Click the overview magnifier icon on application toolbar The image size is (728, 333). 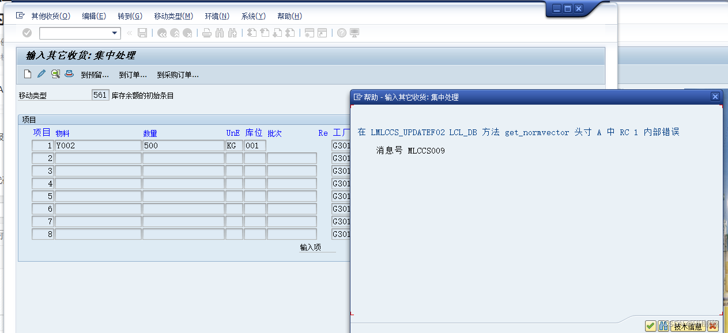[56, 74]
